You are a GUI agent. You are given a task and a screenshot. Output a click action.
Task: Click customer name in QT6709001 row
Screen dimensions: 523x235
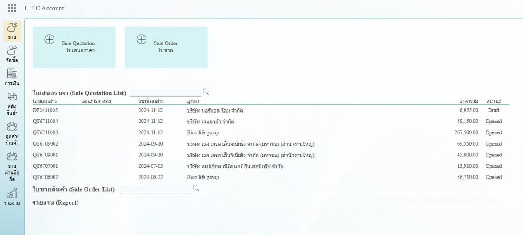tap(251, 155)
